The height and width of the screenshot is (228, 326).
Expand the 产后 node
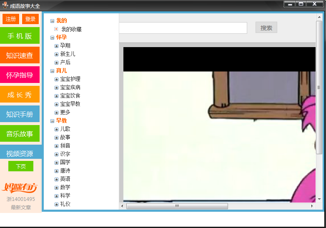(56, 63)
